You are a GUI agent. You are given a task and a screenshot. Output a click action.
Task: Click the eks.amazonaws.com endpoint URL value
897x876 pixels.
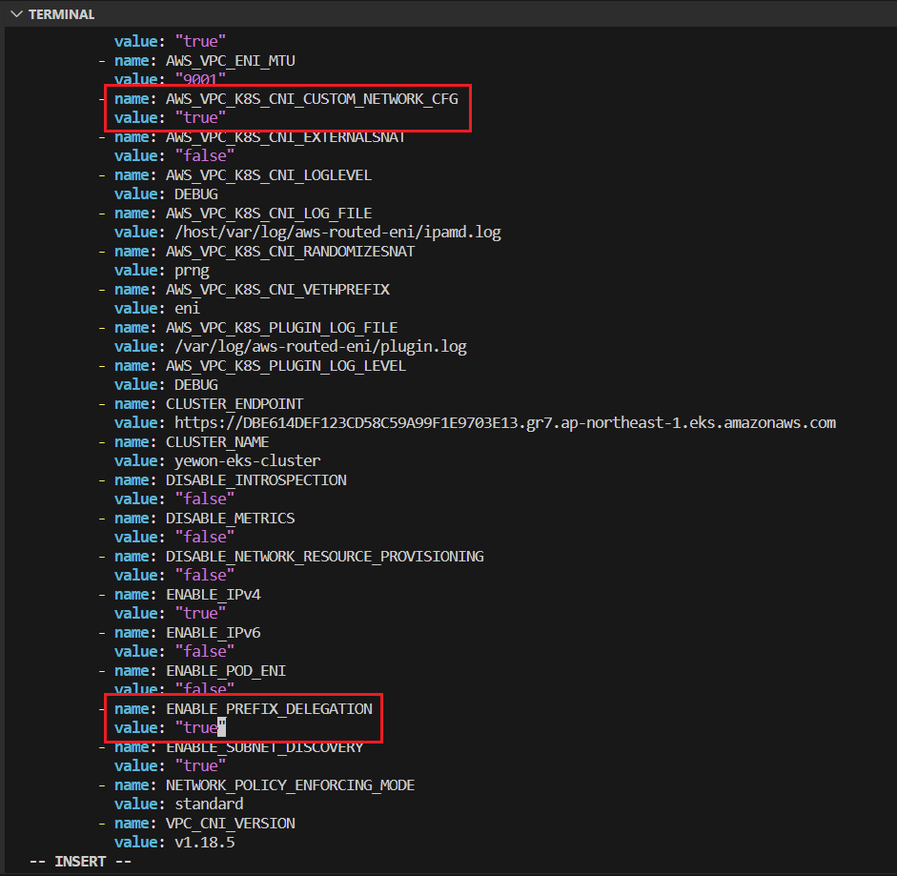505,423
